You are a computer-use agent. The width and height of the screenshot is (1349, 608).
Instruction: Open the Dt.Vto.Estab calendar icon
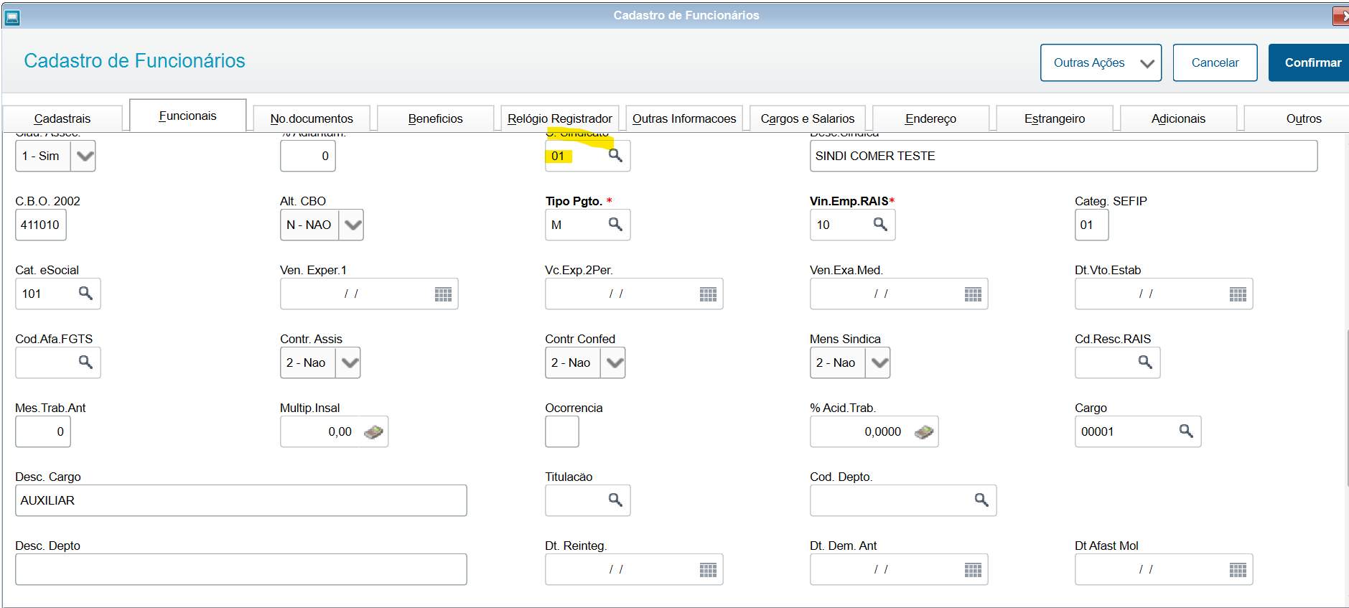coord(1238,294)
